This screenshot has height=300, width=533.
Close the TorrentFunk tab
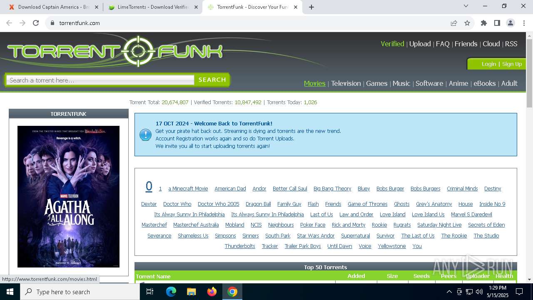click(295, 7)
